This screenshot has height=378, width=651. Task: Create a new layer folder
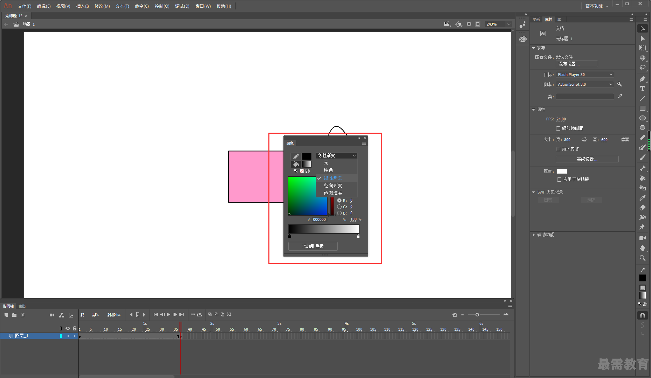[x=14, y=315]
